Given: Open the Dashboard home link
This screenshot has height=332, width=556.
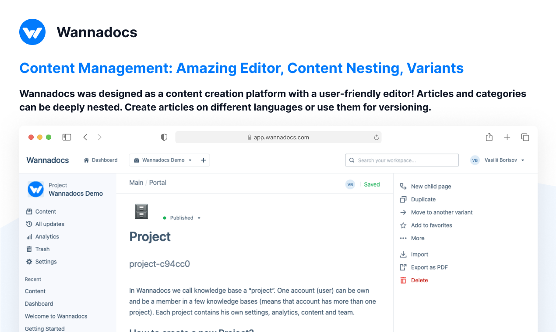Looking at the screenshot, I should 101,160.
